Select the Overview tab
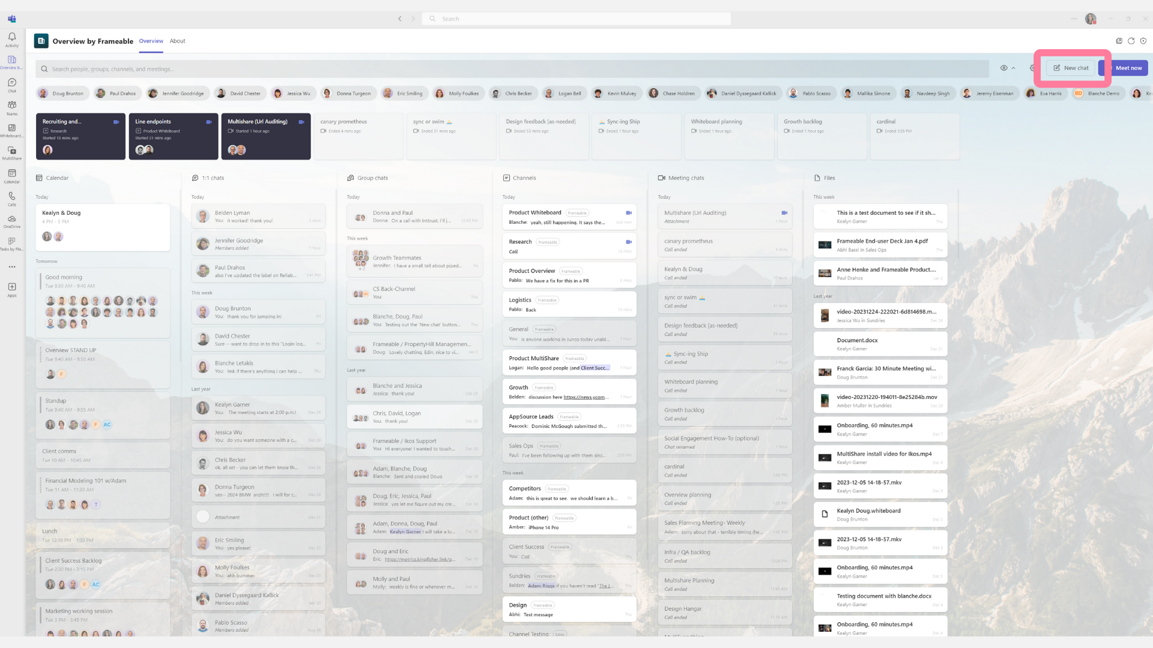This screenshot has width=1153, height=648. pos(151,41)
